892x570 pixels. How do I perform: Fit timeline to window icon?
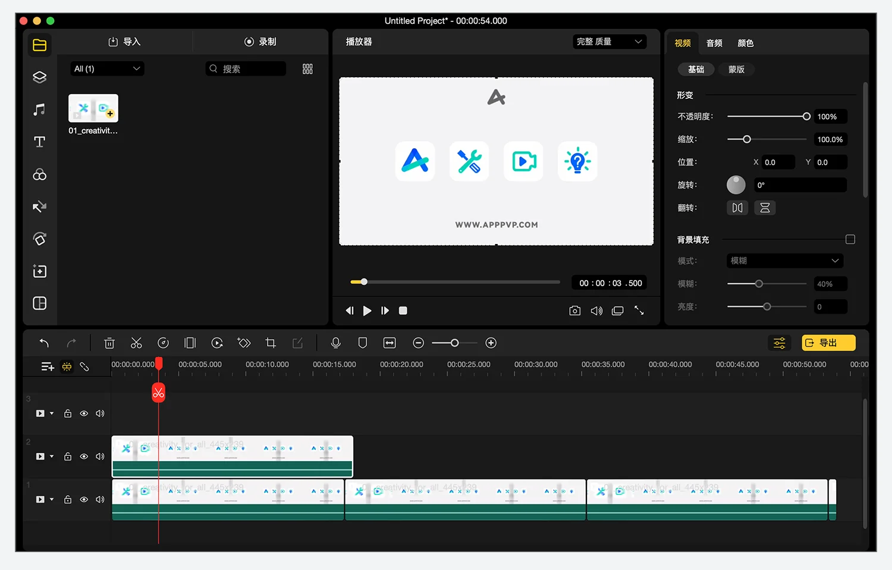[x=390, y=343]
